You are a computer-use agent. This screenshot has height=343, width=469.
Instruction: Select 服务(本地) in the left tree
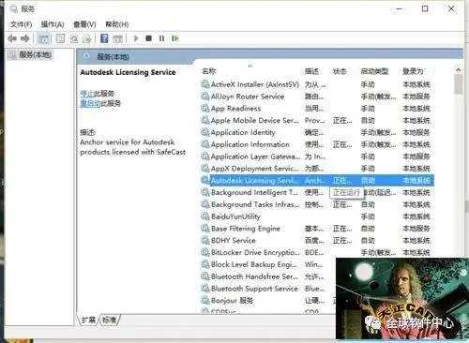point(35,55)
